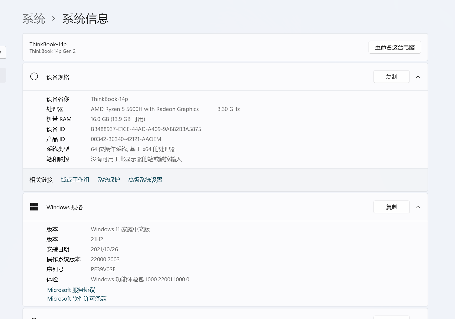This screenshot has width=455, height=319.
Task: Click the Windows 规格 section heading
Action: click(64, 207)
